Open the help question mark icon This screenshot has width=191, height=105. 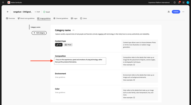pyautogui.click(x=175, y=3)
